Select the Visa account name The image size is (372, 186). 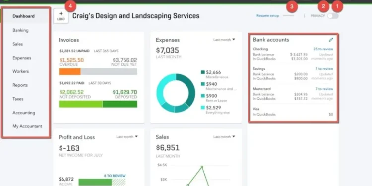click(256, 109)
